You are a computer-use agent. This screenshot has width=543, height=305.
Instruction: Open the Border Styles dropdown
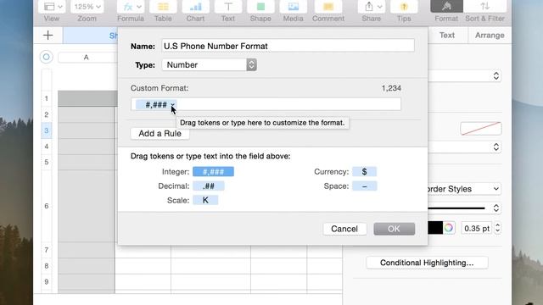pyautogui.click(x=464, y=189)
